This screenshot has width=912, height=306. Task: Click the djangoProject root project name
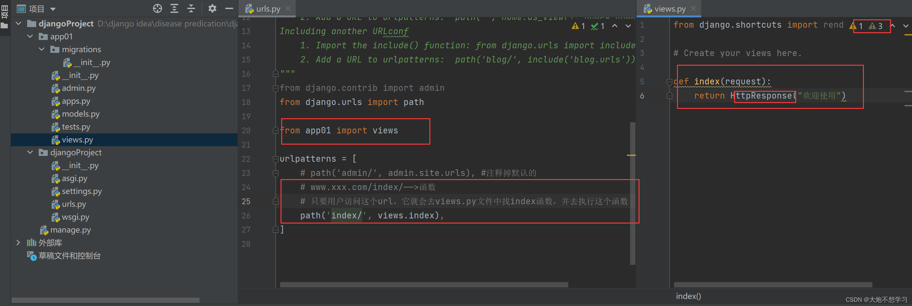[x=66, y=24]
